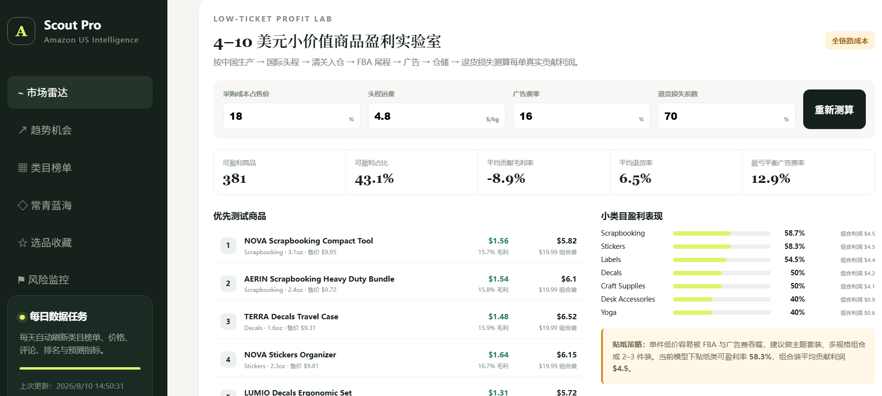Click the 平均退货率 6.5% card
Viewport: 882px width, 396px height.
(676, 172)
